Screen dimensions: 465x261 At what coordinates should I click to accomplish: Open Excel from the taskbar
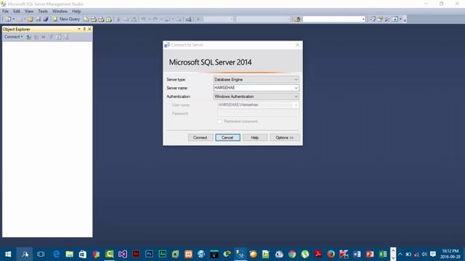tap(383, 254)
